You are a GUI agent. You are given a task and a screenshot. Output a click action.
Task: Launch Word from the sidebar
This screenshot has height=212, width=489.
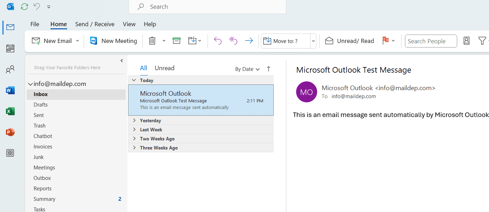coord(10,90)
